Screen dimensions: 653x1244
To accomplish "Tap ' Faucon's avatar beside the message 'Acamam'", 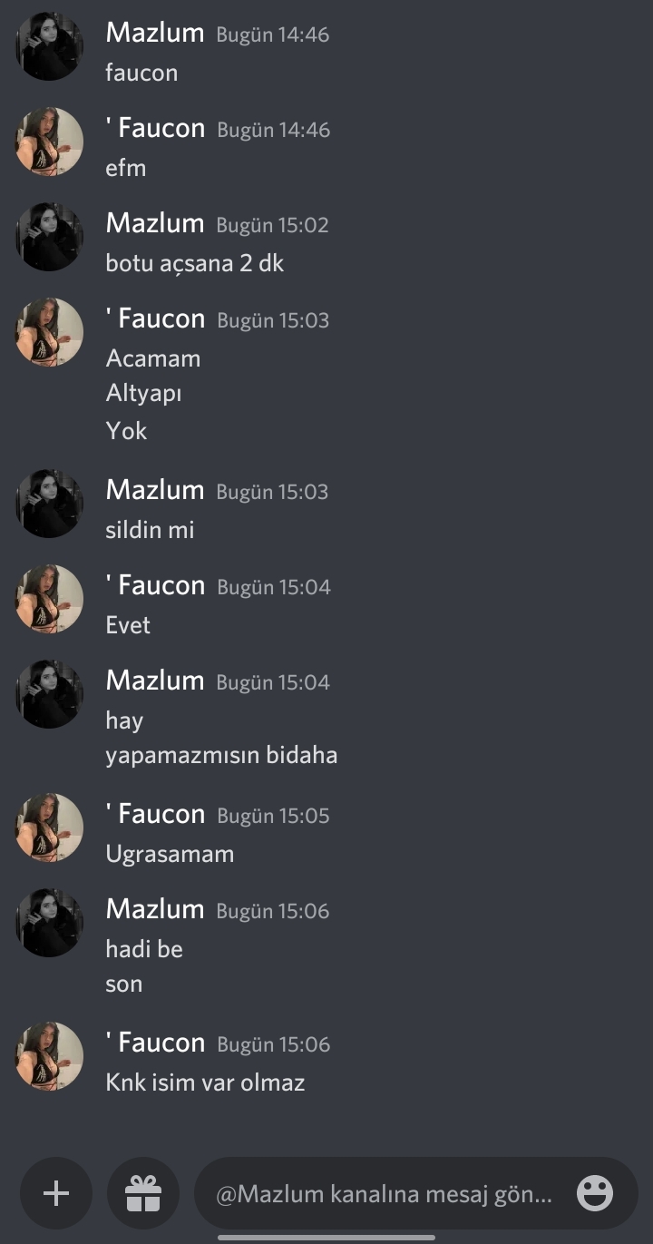I will [x=50, y=332].
